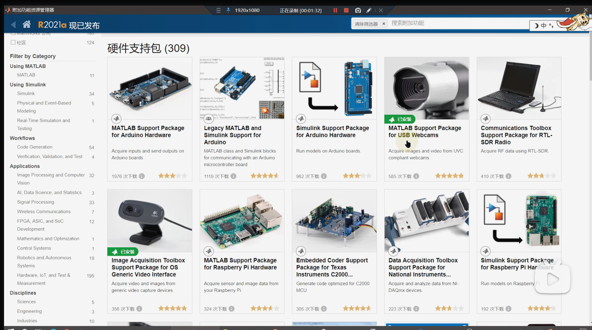Open the Raspberry Pi board thumbnail image
This screenshot has width=592, height=330.
click(242, 220)
